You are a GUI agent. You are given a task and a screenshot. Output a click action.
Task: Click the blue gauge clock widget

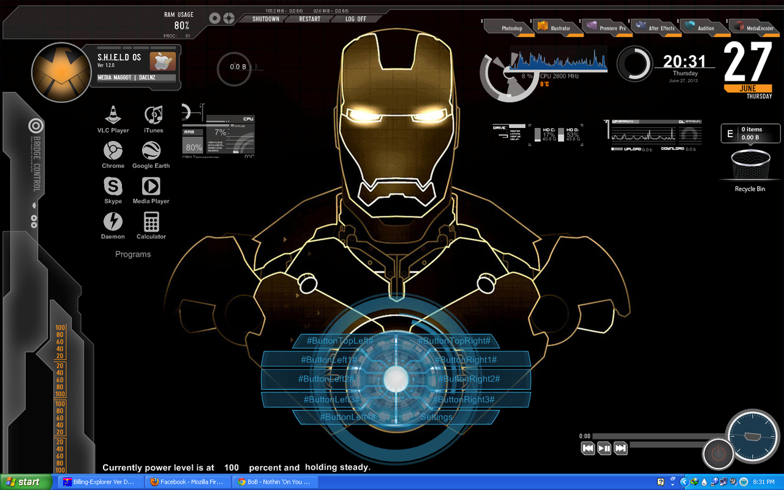pos(753,436)
